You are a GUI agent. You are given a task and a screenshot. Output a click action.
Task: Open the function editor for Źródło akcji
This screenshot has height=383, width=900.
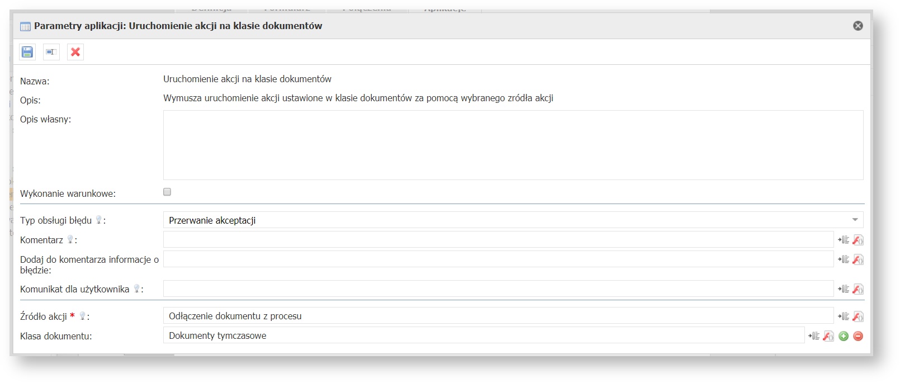pos(858,316)
